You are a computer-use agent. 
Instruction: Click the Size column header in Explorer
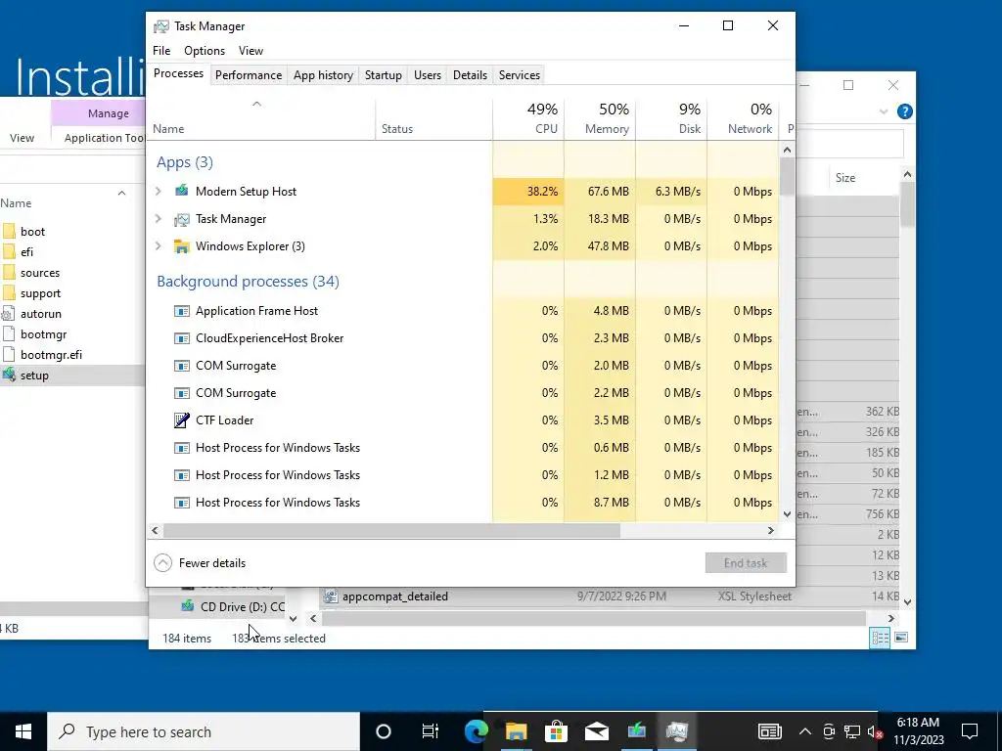845,178
